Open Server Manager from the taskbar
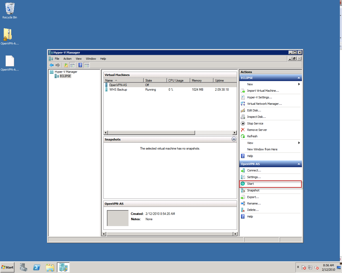 coord(24,267)
